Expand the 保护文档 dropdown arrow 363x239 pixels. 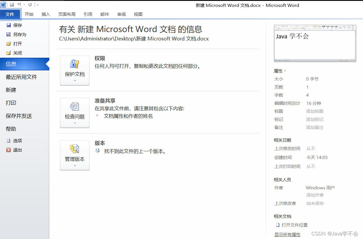pyautogui.click(x=75, y=81)
